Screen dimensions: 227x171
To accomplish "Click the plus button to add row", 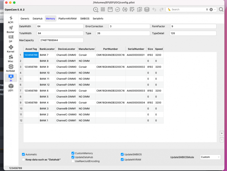I will click(222, 133).
